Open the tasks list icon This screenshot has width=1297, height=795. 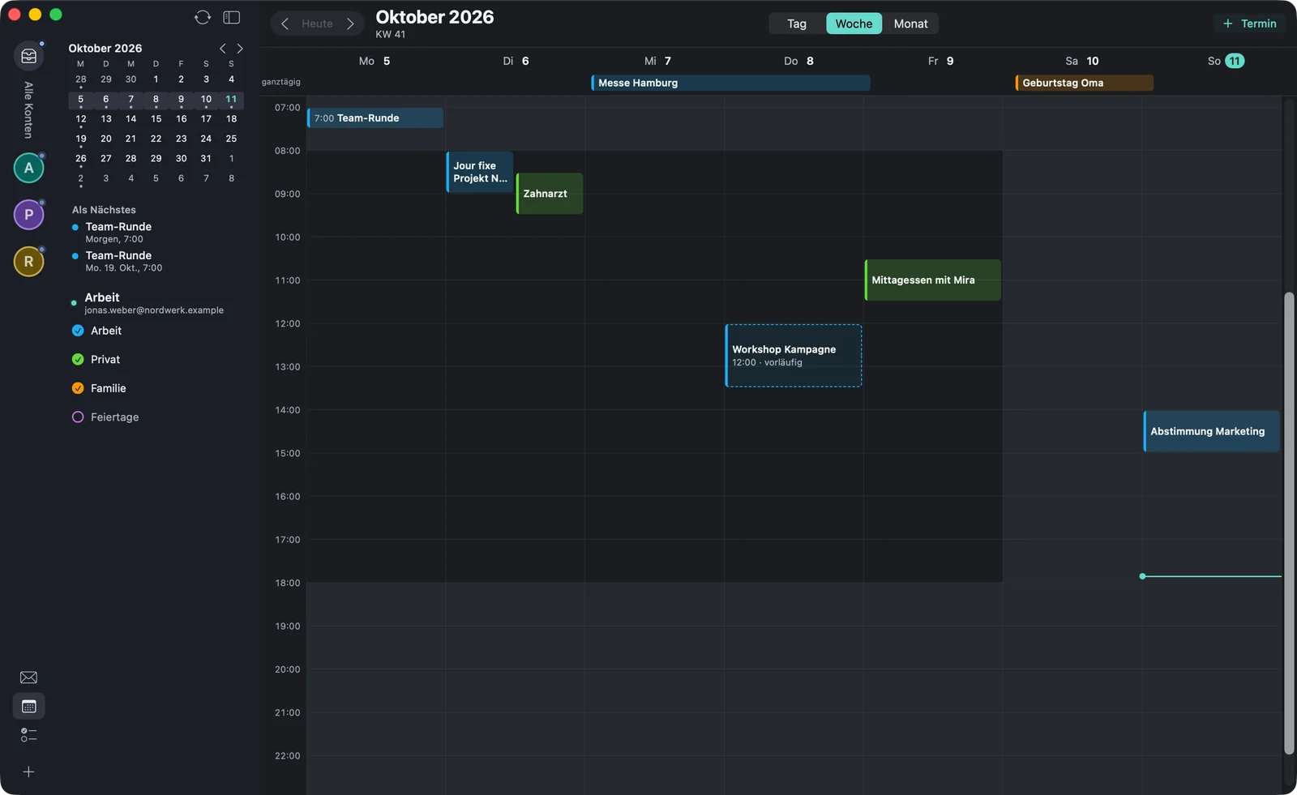tap(28, 735)
